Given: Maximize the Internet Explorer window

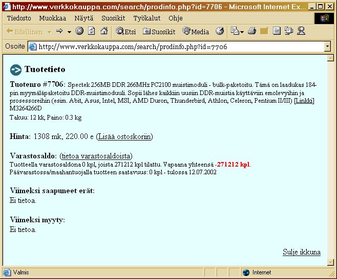Looking at the screenshot, I should click(x=320, y=7).
